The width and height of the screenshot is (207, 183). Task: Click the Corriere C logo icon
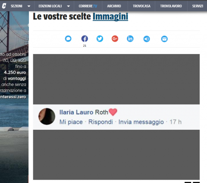click(x=4, y=6)
